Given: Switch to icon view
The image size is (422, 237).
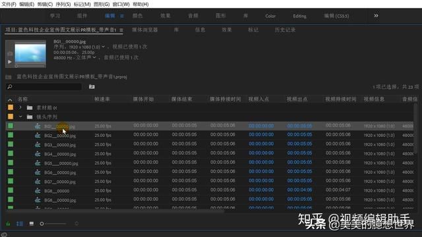Looking at the screenshot, I should (x=32, y=224).
